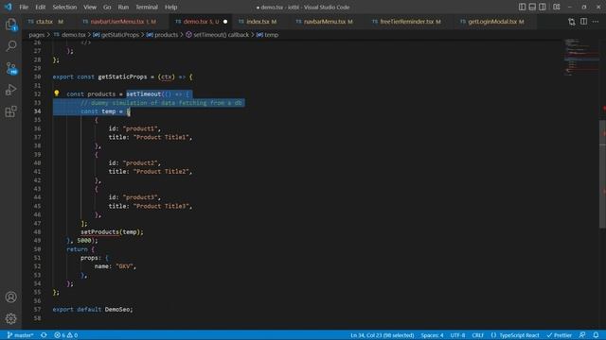
Task: Toggle the primary side bar layout icon
Action: pos(522,7)
